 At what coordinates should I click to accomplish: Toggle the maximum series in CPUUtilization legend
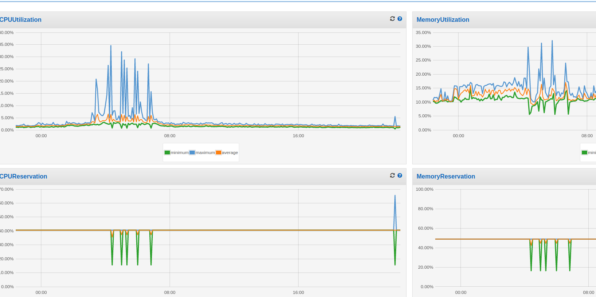(x=205, y=153)
